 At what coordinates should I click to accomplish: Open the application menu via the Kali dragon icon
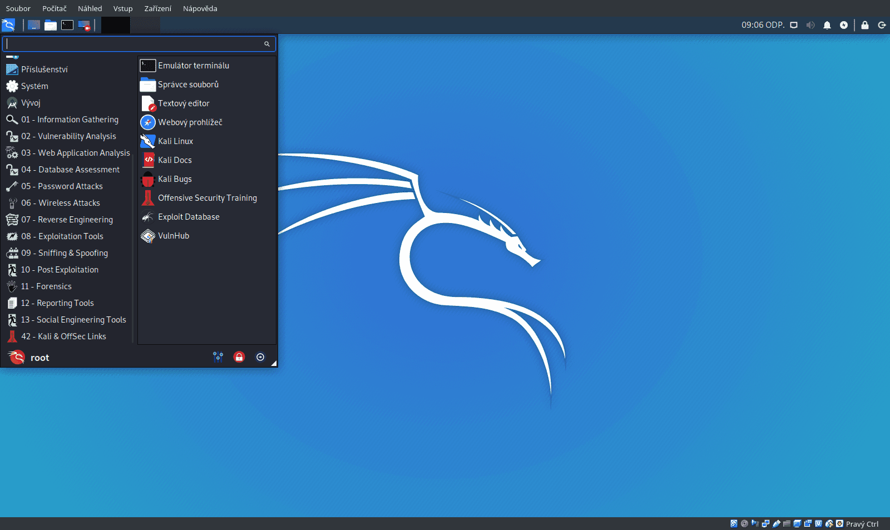tap(8, 25)
